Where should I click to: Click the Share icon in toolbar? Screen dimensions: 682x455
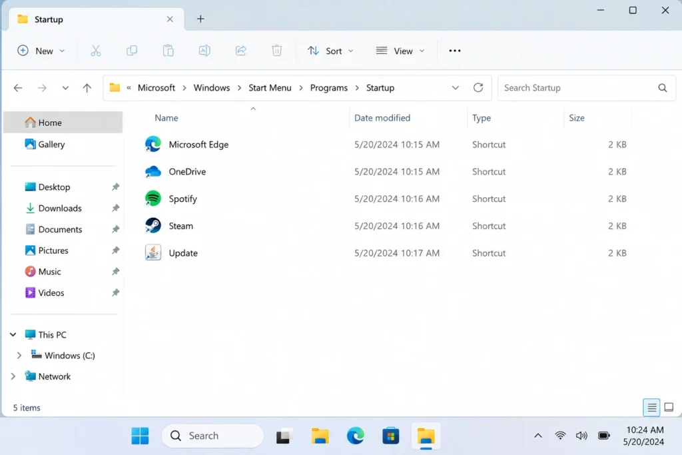click(x=241, y=51)
